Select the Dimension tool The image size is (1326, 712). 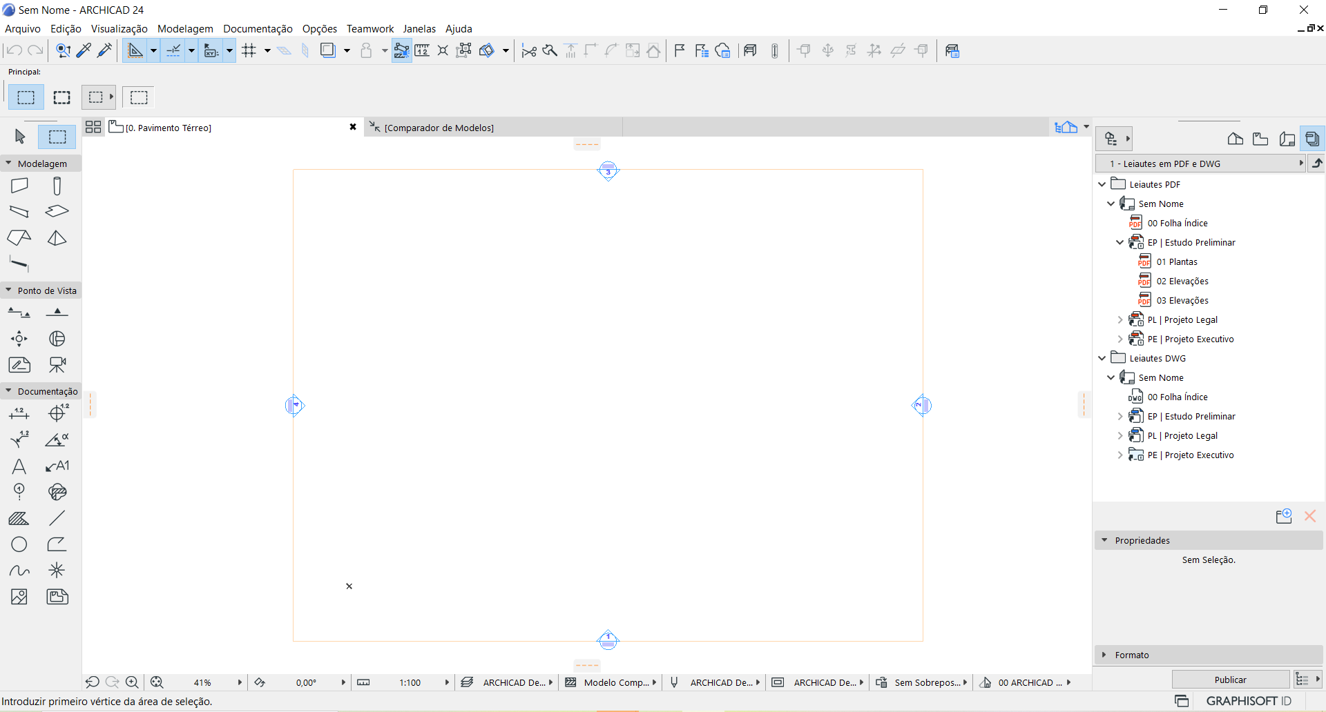pos(19,413)
